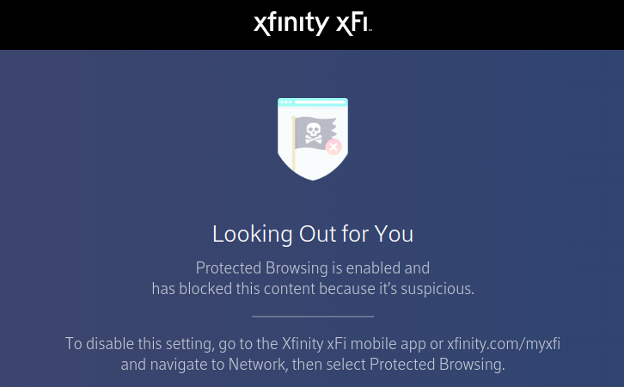Select the word "Network" in the instructions
Screen dimensions: 624x387
coord(258,365)
